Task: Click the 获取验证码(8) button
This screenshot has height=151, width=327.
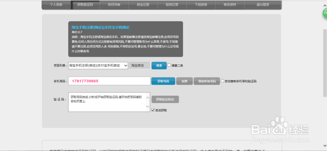Action: click(165, 99)
